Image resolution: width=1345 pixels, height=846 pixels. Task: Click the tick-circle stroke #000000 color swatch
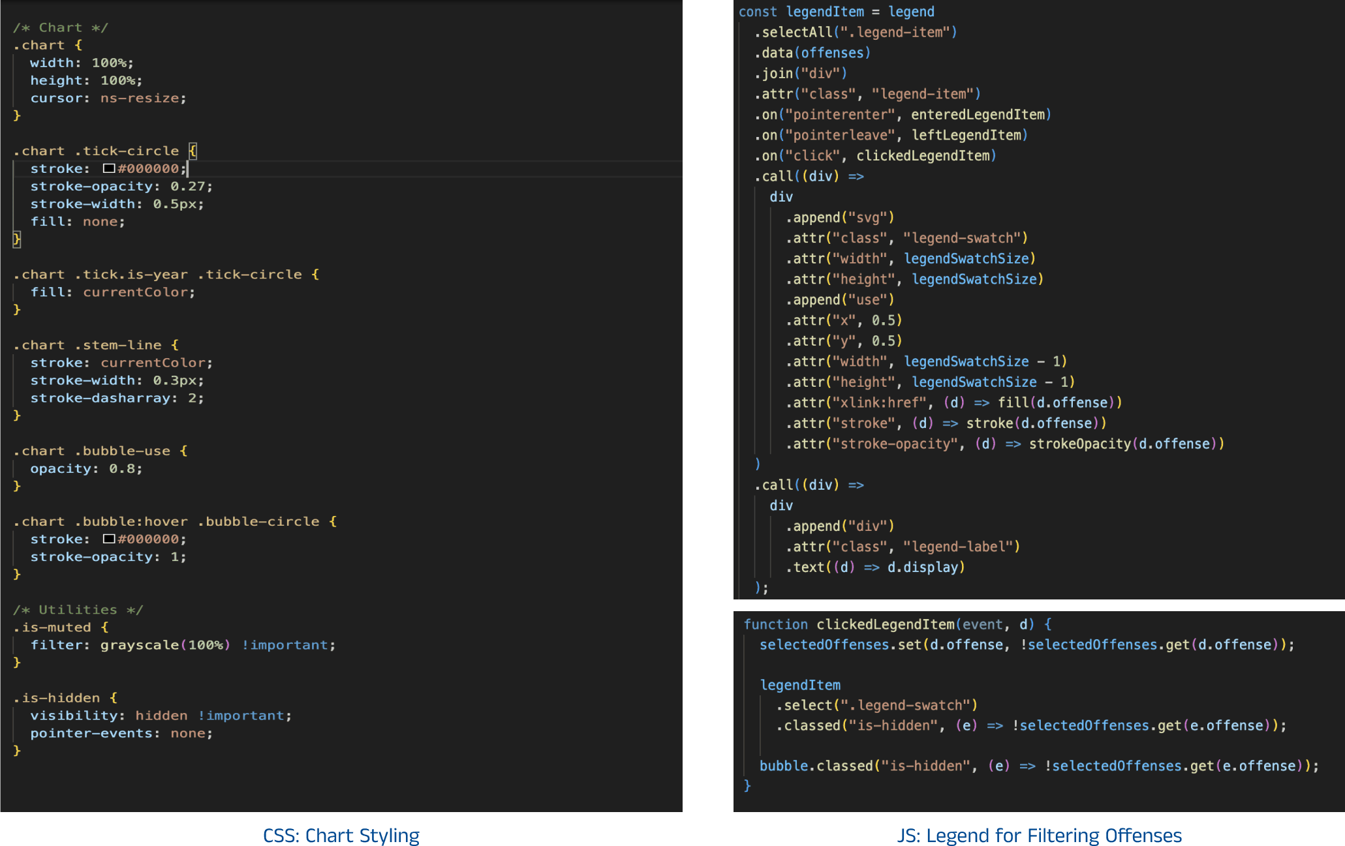tap(109, 168)
